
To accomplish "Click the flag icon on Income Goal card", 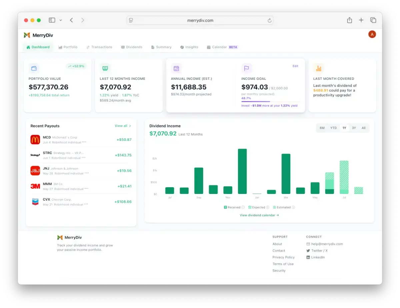I will [x=247, y=69].
